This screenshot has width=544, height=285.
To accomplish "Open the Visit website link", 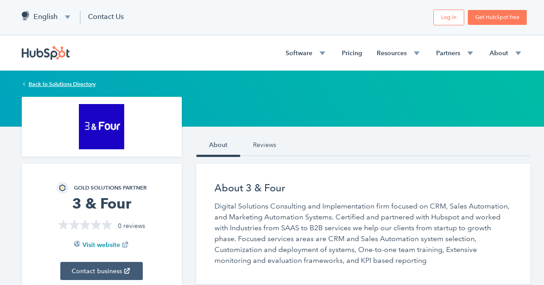I will tap(101, 245).
